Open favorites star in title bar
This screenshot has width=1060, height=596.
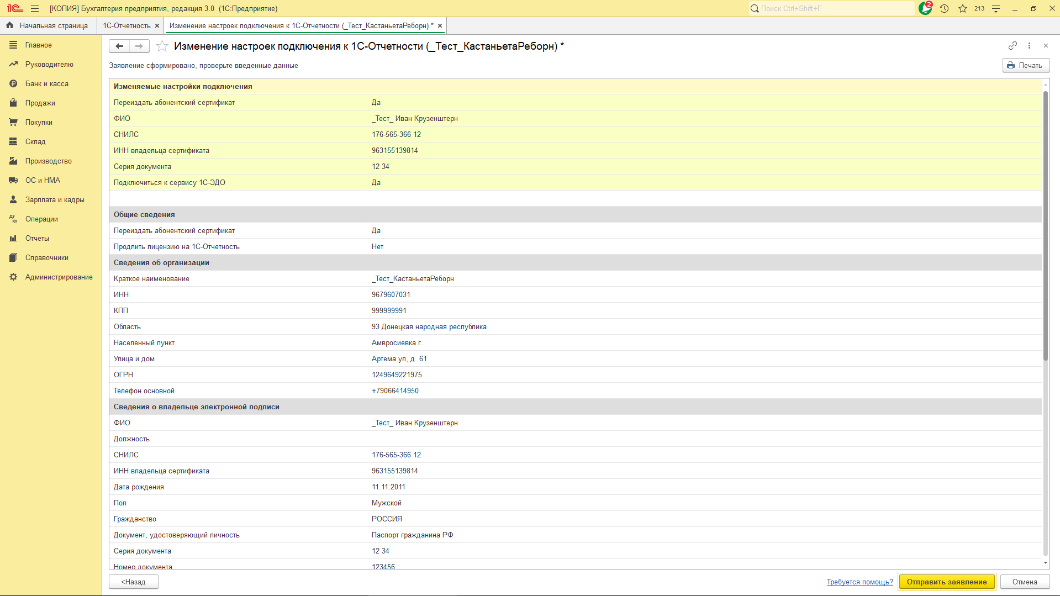click(x=963, y=8)
